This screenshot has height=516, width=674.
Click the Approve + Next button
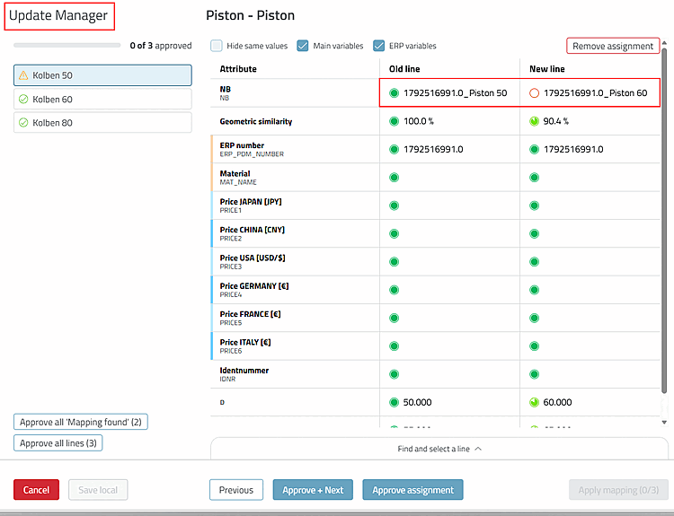coord(313,490)
